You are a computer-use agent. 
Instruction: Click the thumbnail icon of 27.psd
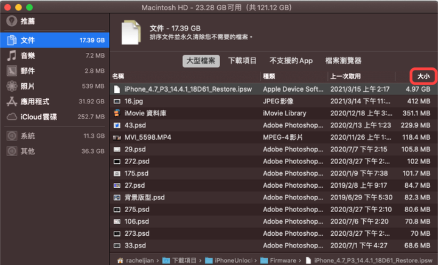[117, 185]
